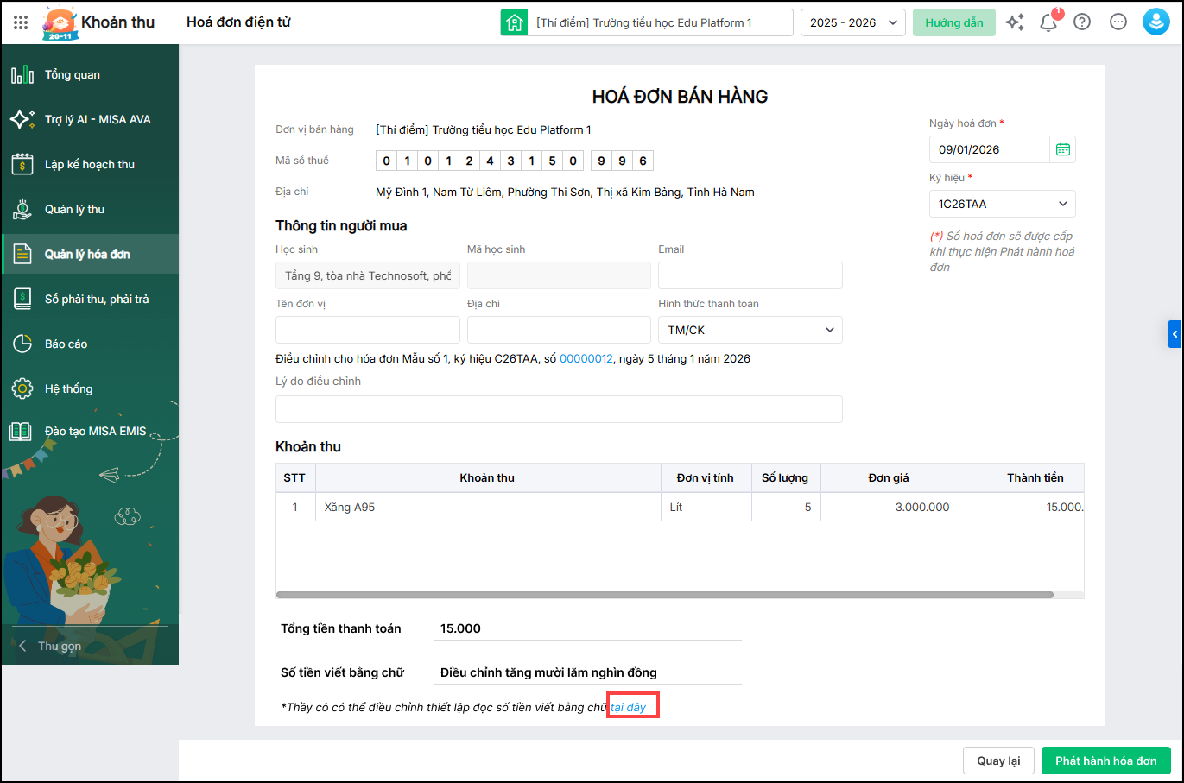Click the Lập kế hoạch thu calendar icon
The width and height of the screenshot is (1184, 783).
point(22,165)
